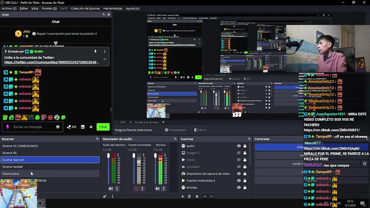Undock the Fuentes panel

(249, 139)
